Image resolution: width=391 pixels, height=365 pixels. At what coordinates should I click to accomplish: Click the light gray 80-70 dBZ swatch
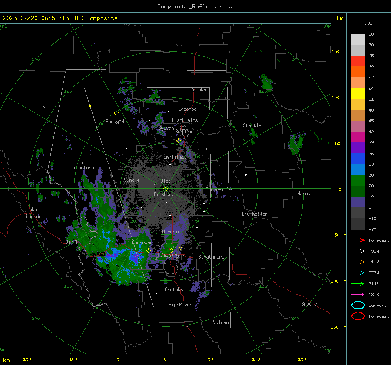click(358, 39)
